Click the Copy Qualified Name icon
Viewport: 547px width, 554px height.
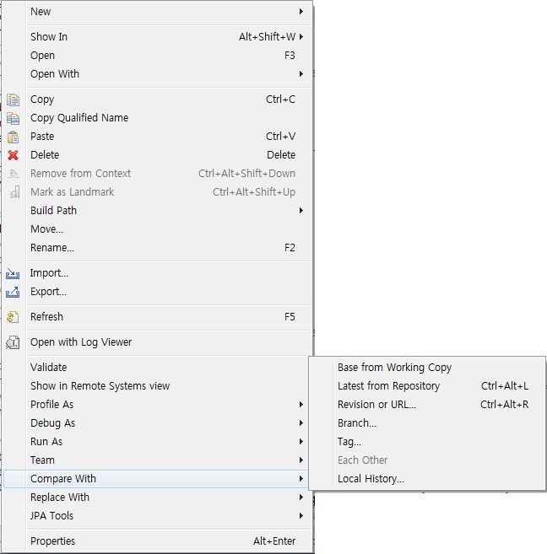point(13,118)
